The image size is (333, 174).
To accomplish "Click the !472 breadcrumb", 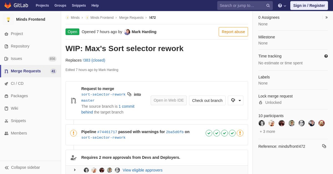I will 152,18.
